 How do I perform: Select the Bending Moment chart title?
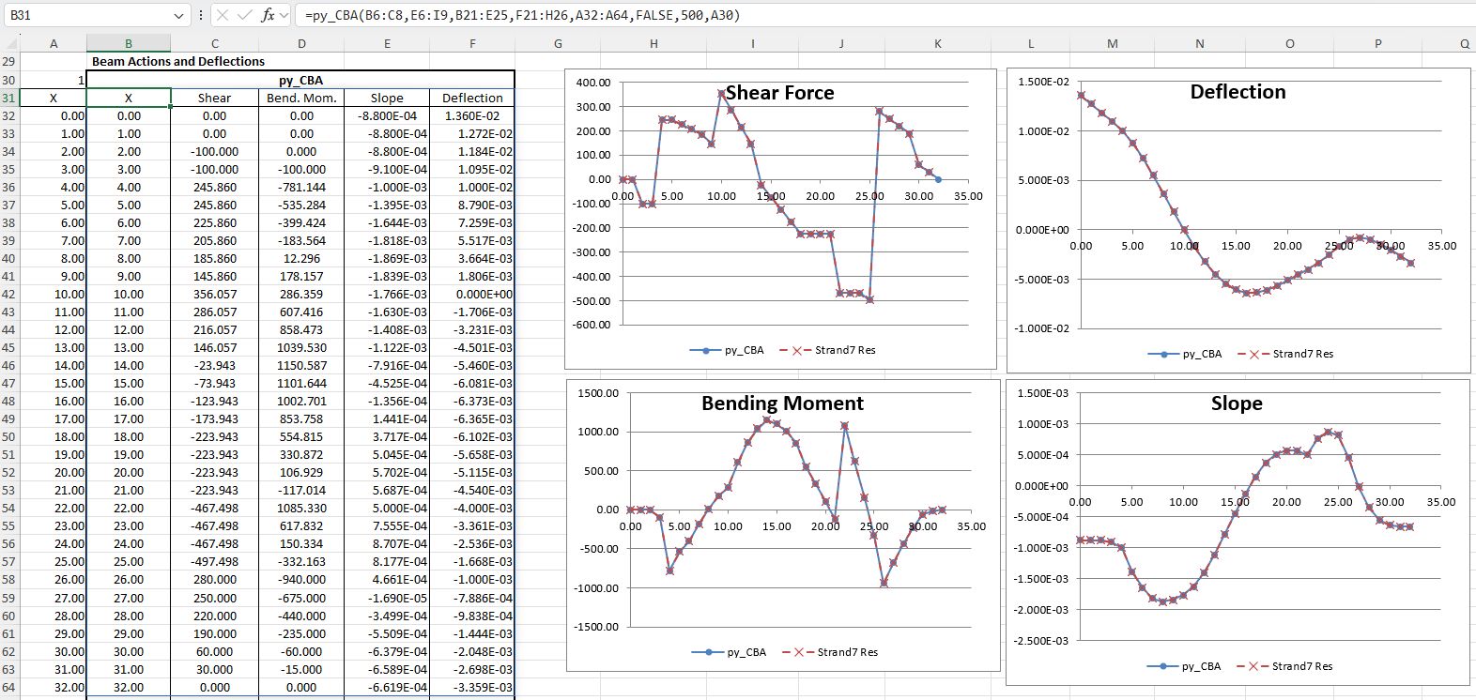(782, 403)
